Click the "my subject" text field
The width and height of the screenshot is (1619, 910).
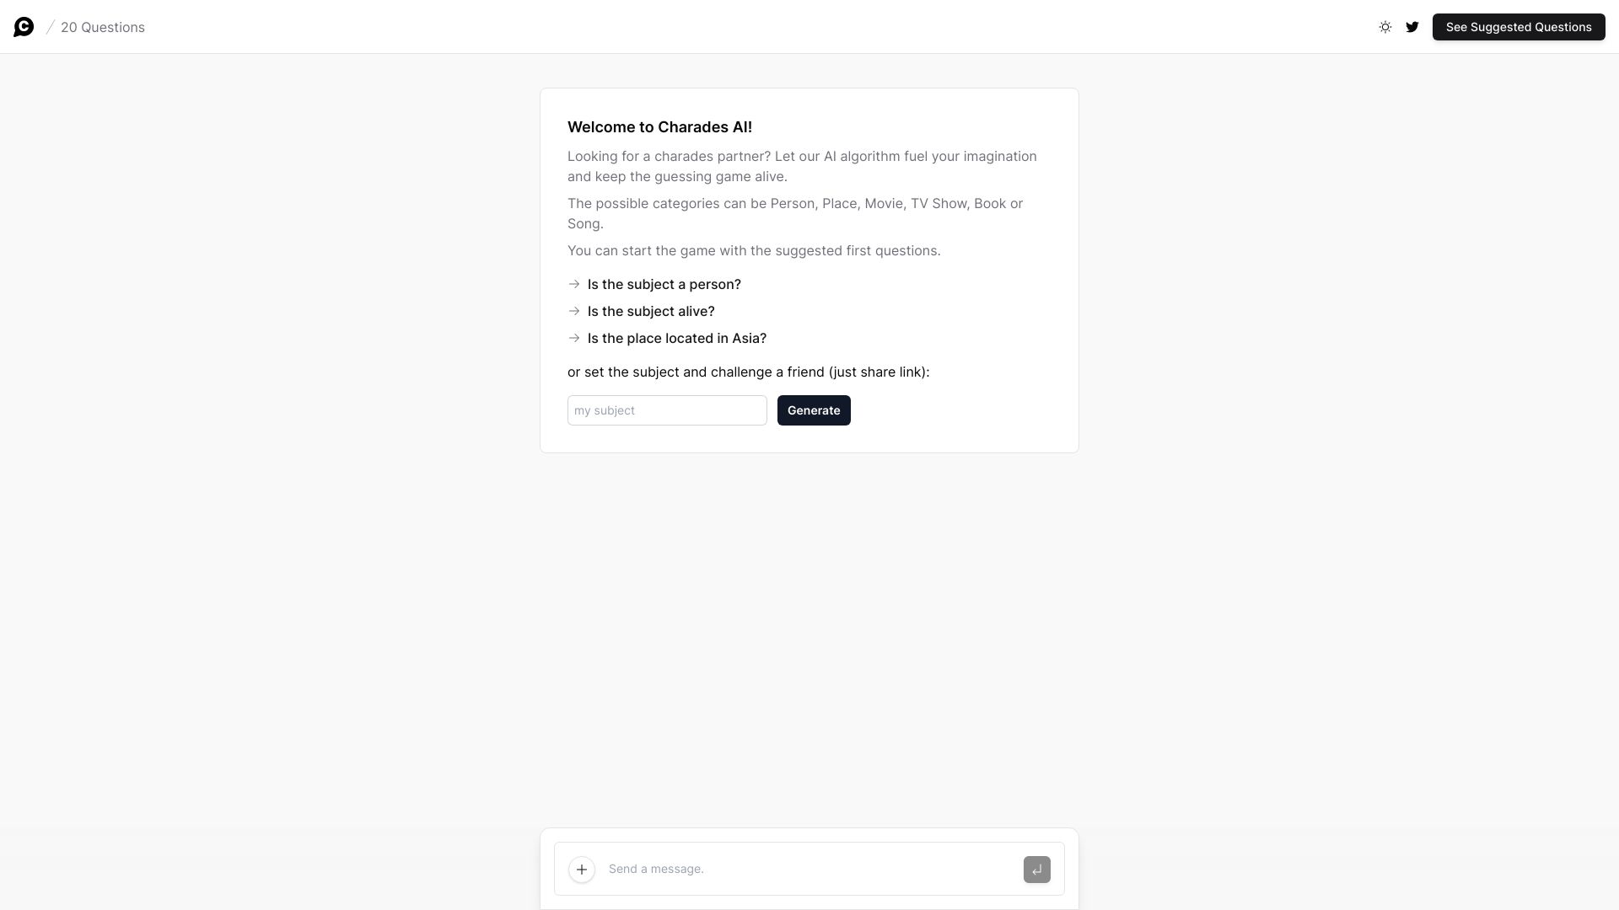667,410
